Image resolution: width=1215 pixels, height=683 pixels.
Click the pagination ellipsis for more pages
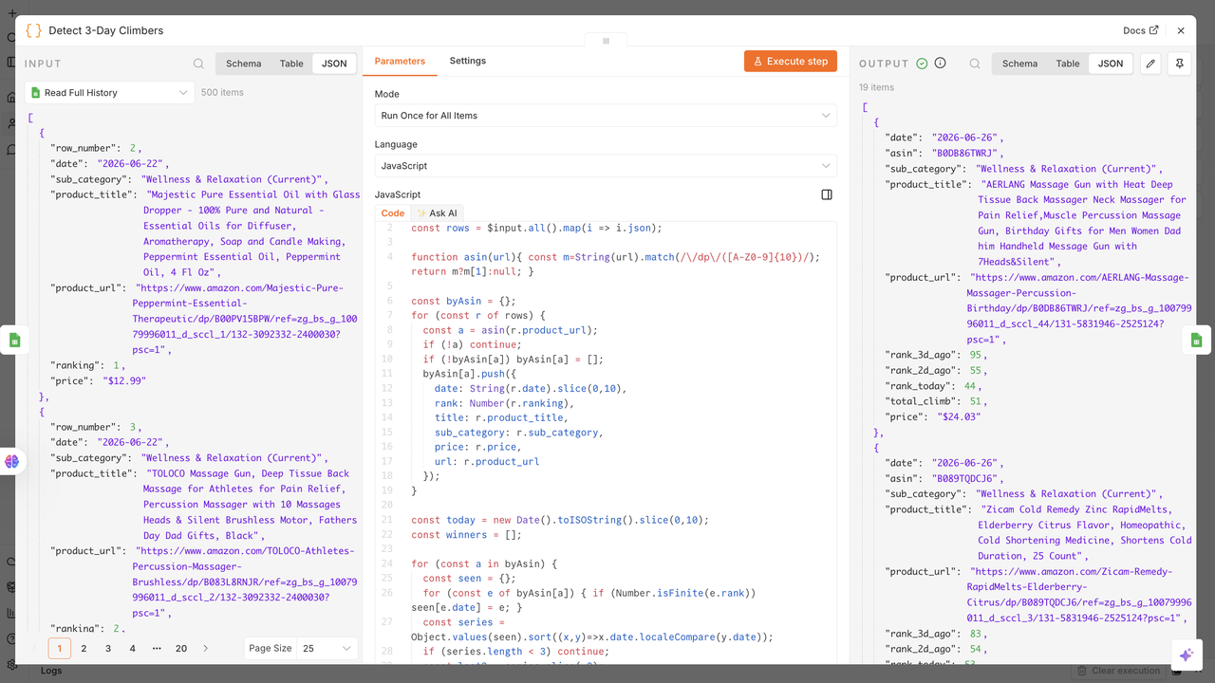pyautogui.click(x=157, y=649)
